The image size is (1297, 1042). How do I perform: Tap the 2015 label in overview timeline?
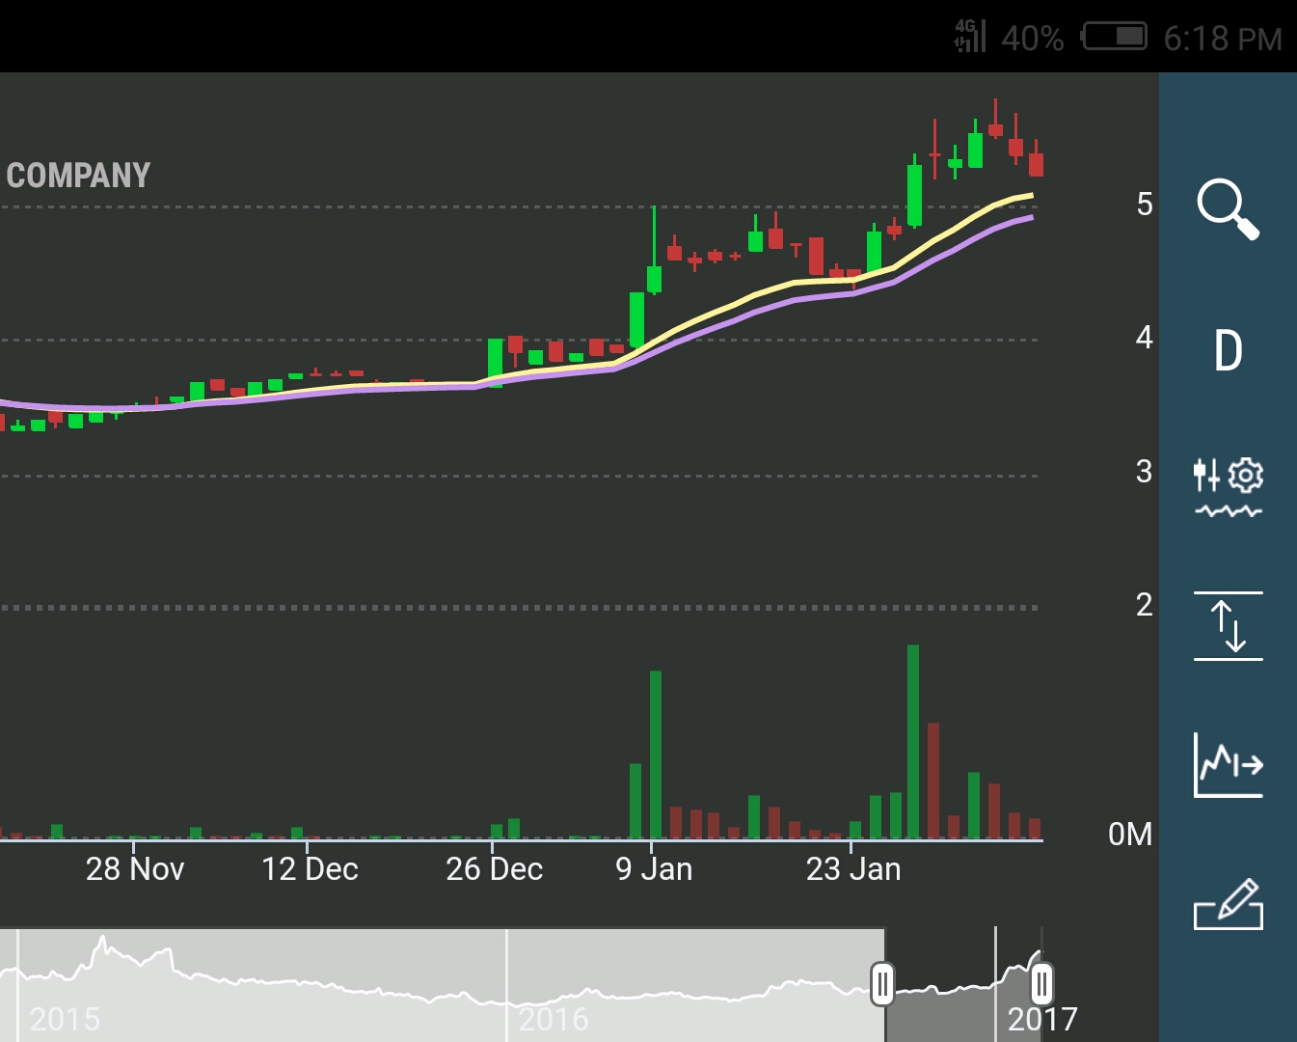tap(65, 1019)
